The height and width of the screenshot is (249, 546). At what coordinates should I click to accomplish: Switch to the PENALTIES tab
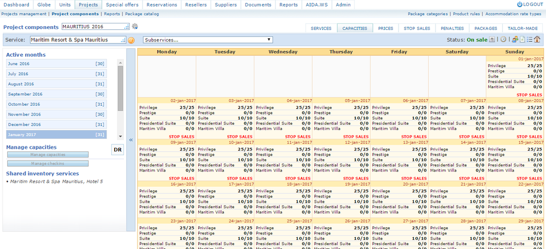452,28
